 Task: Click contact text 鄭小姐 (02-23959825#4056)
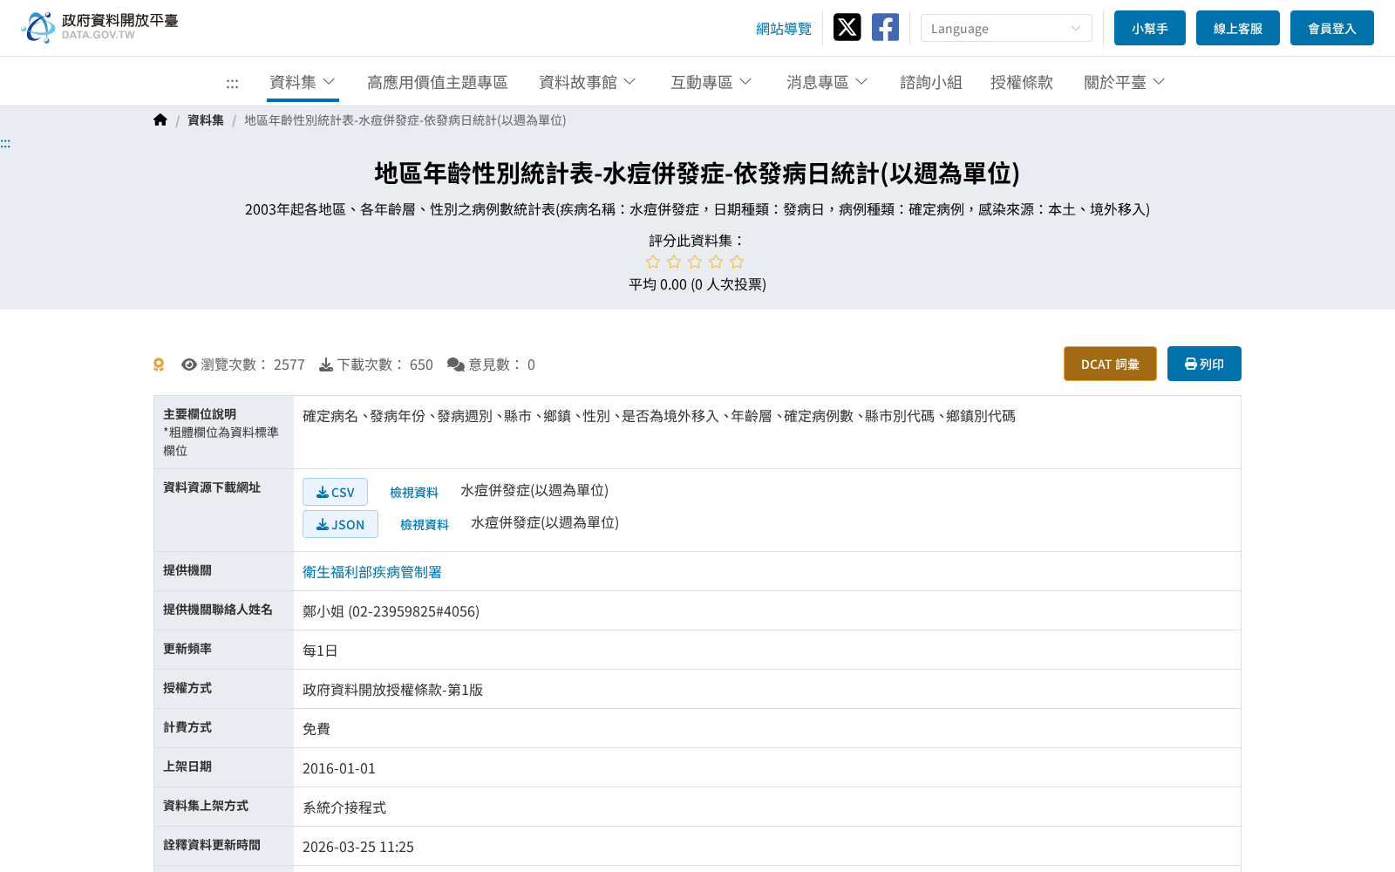click(391, 611)
